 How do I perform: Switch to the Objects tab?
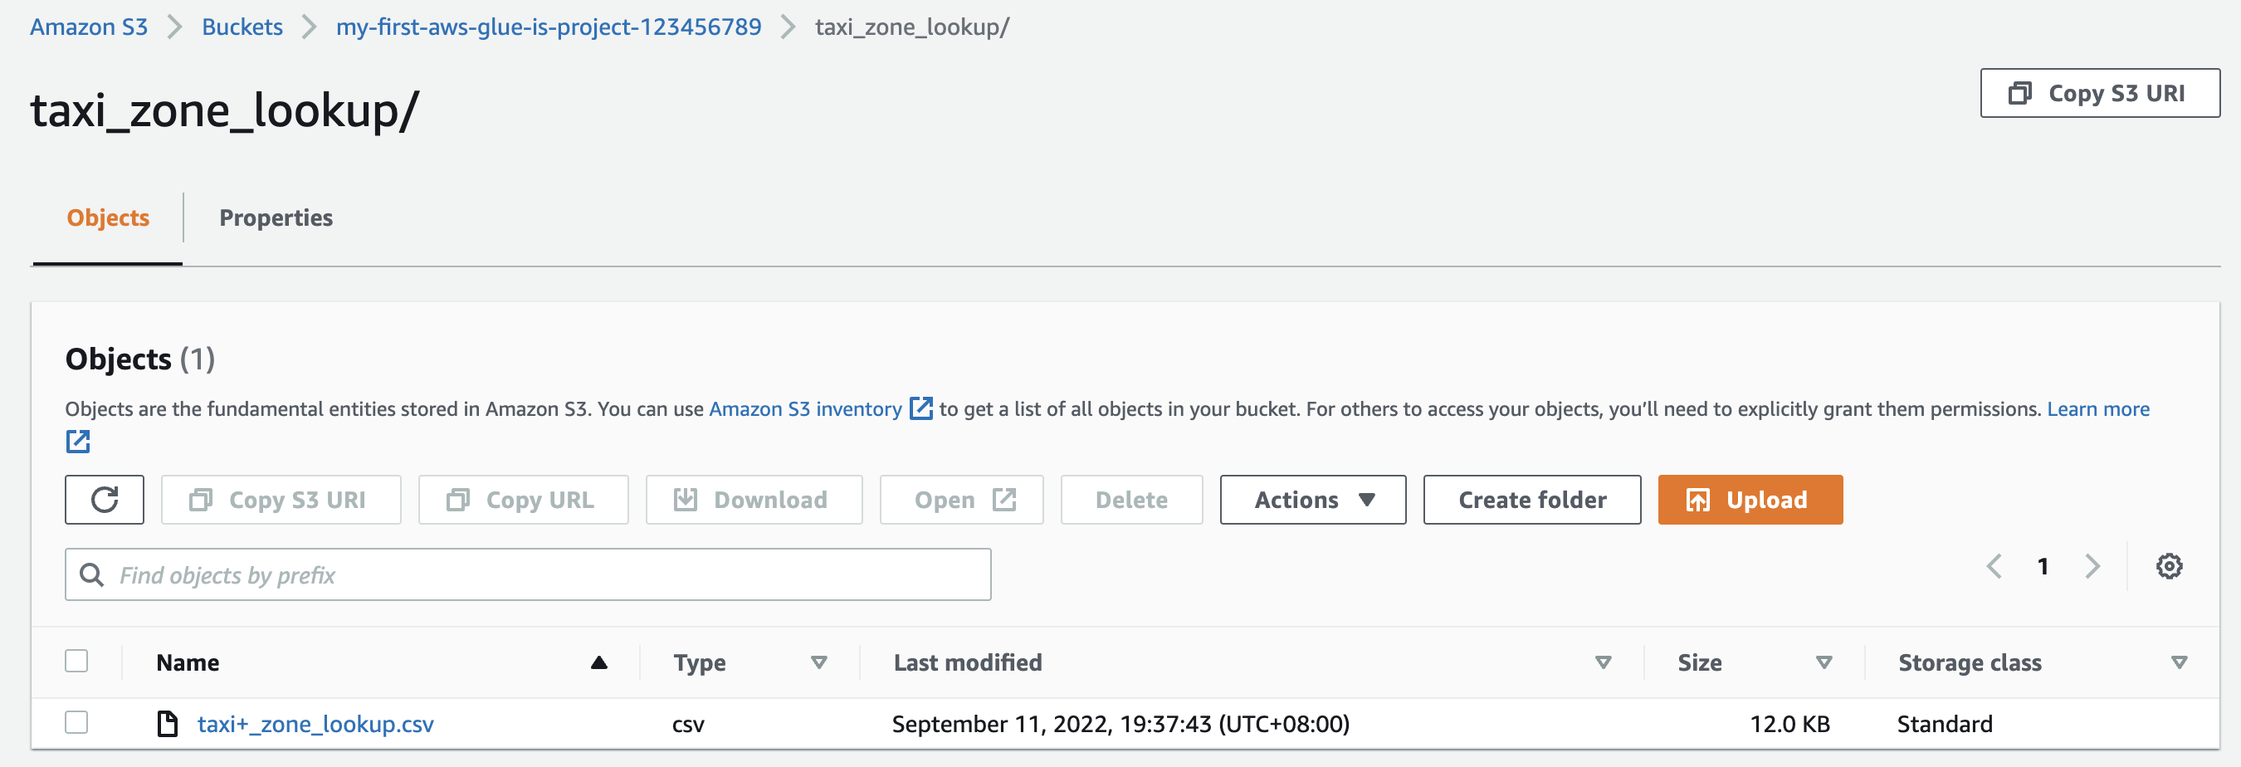(x=108, y=217)
